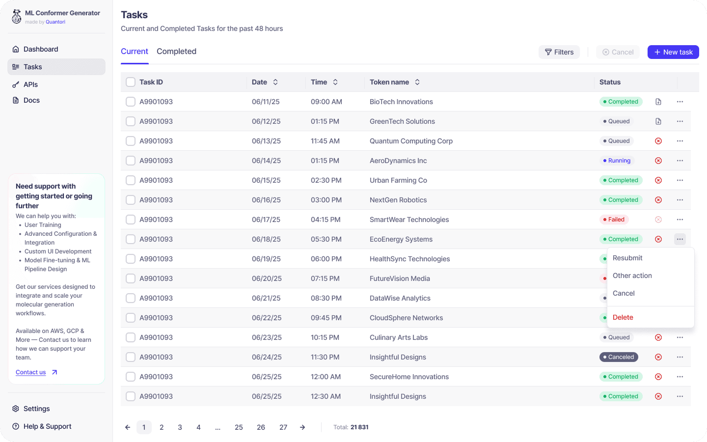Click the New task button

coord(673,52)
